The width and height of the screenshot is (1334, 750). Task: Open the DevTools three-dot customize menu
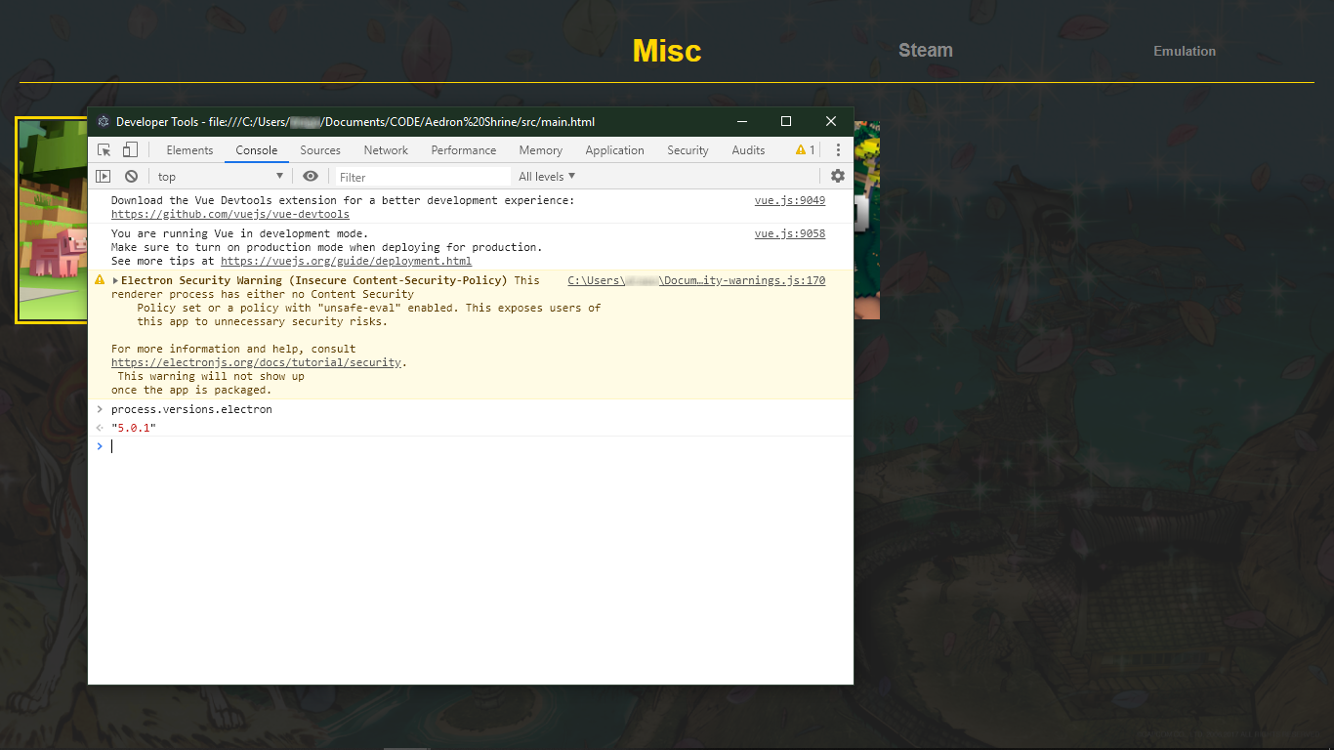[838, 149]
